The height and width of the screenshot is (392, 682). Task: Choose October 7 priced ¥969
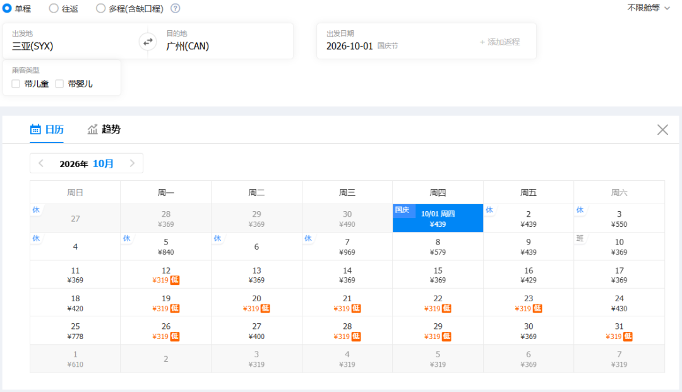(347, 246)
